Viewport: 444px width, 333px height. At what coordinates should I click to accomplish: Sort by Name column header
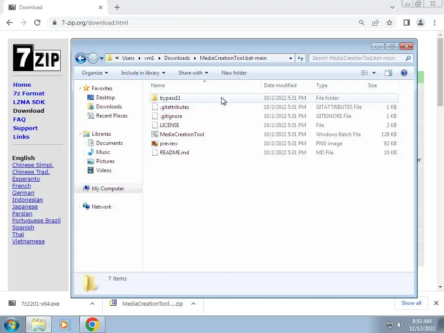click(205, 85)
